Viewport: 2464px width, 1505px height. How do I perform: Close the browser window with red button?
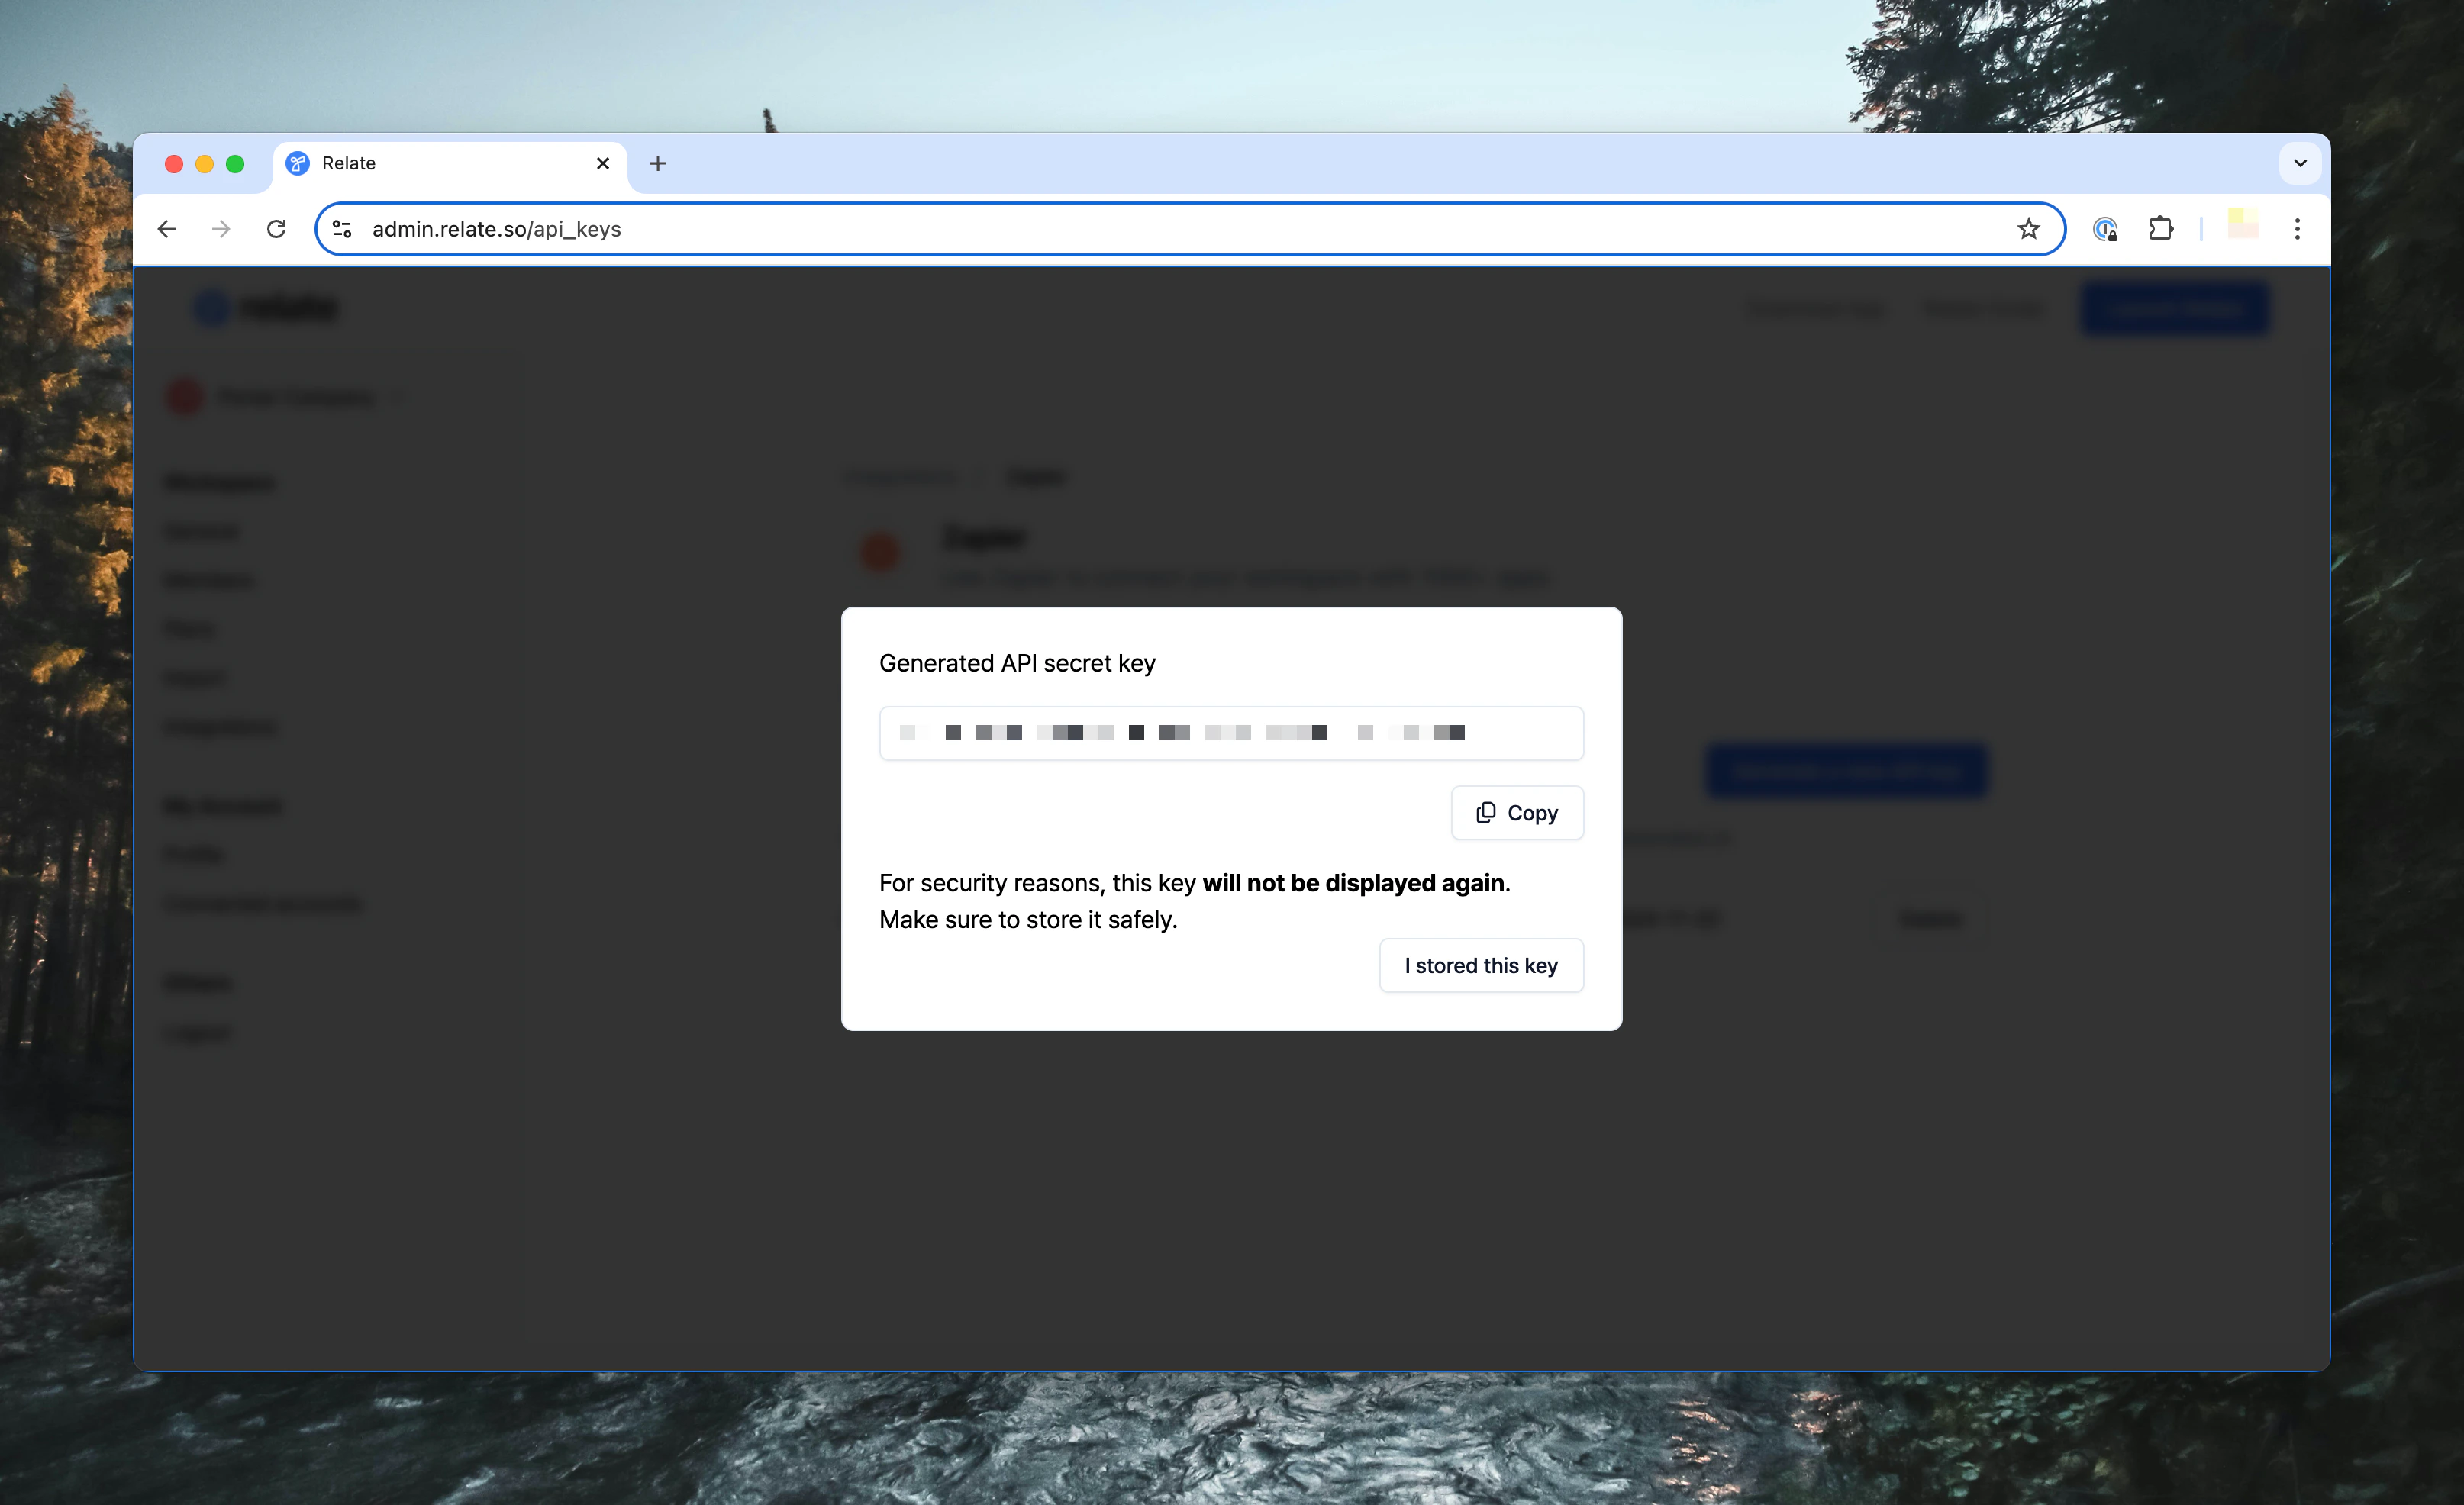(x=174, y=164)
